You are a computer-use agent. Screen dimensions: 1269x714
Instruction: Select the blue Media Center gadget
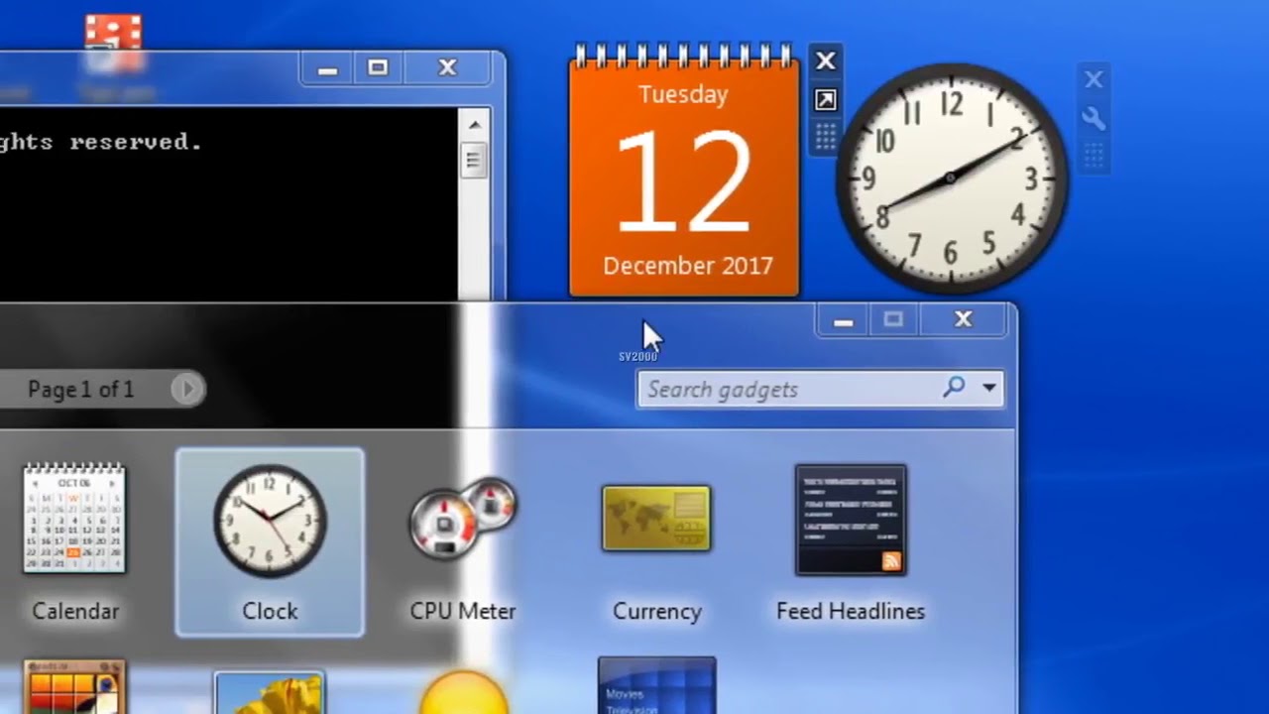656,684
